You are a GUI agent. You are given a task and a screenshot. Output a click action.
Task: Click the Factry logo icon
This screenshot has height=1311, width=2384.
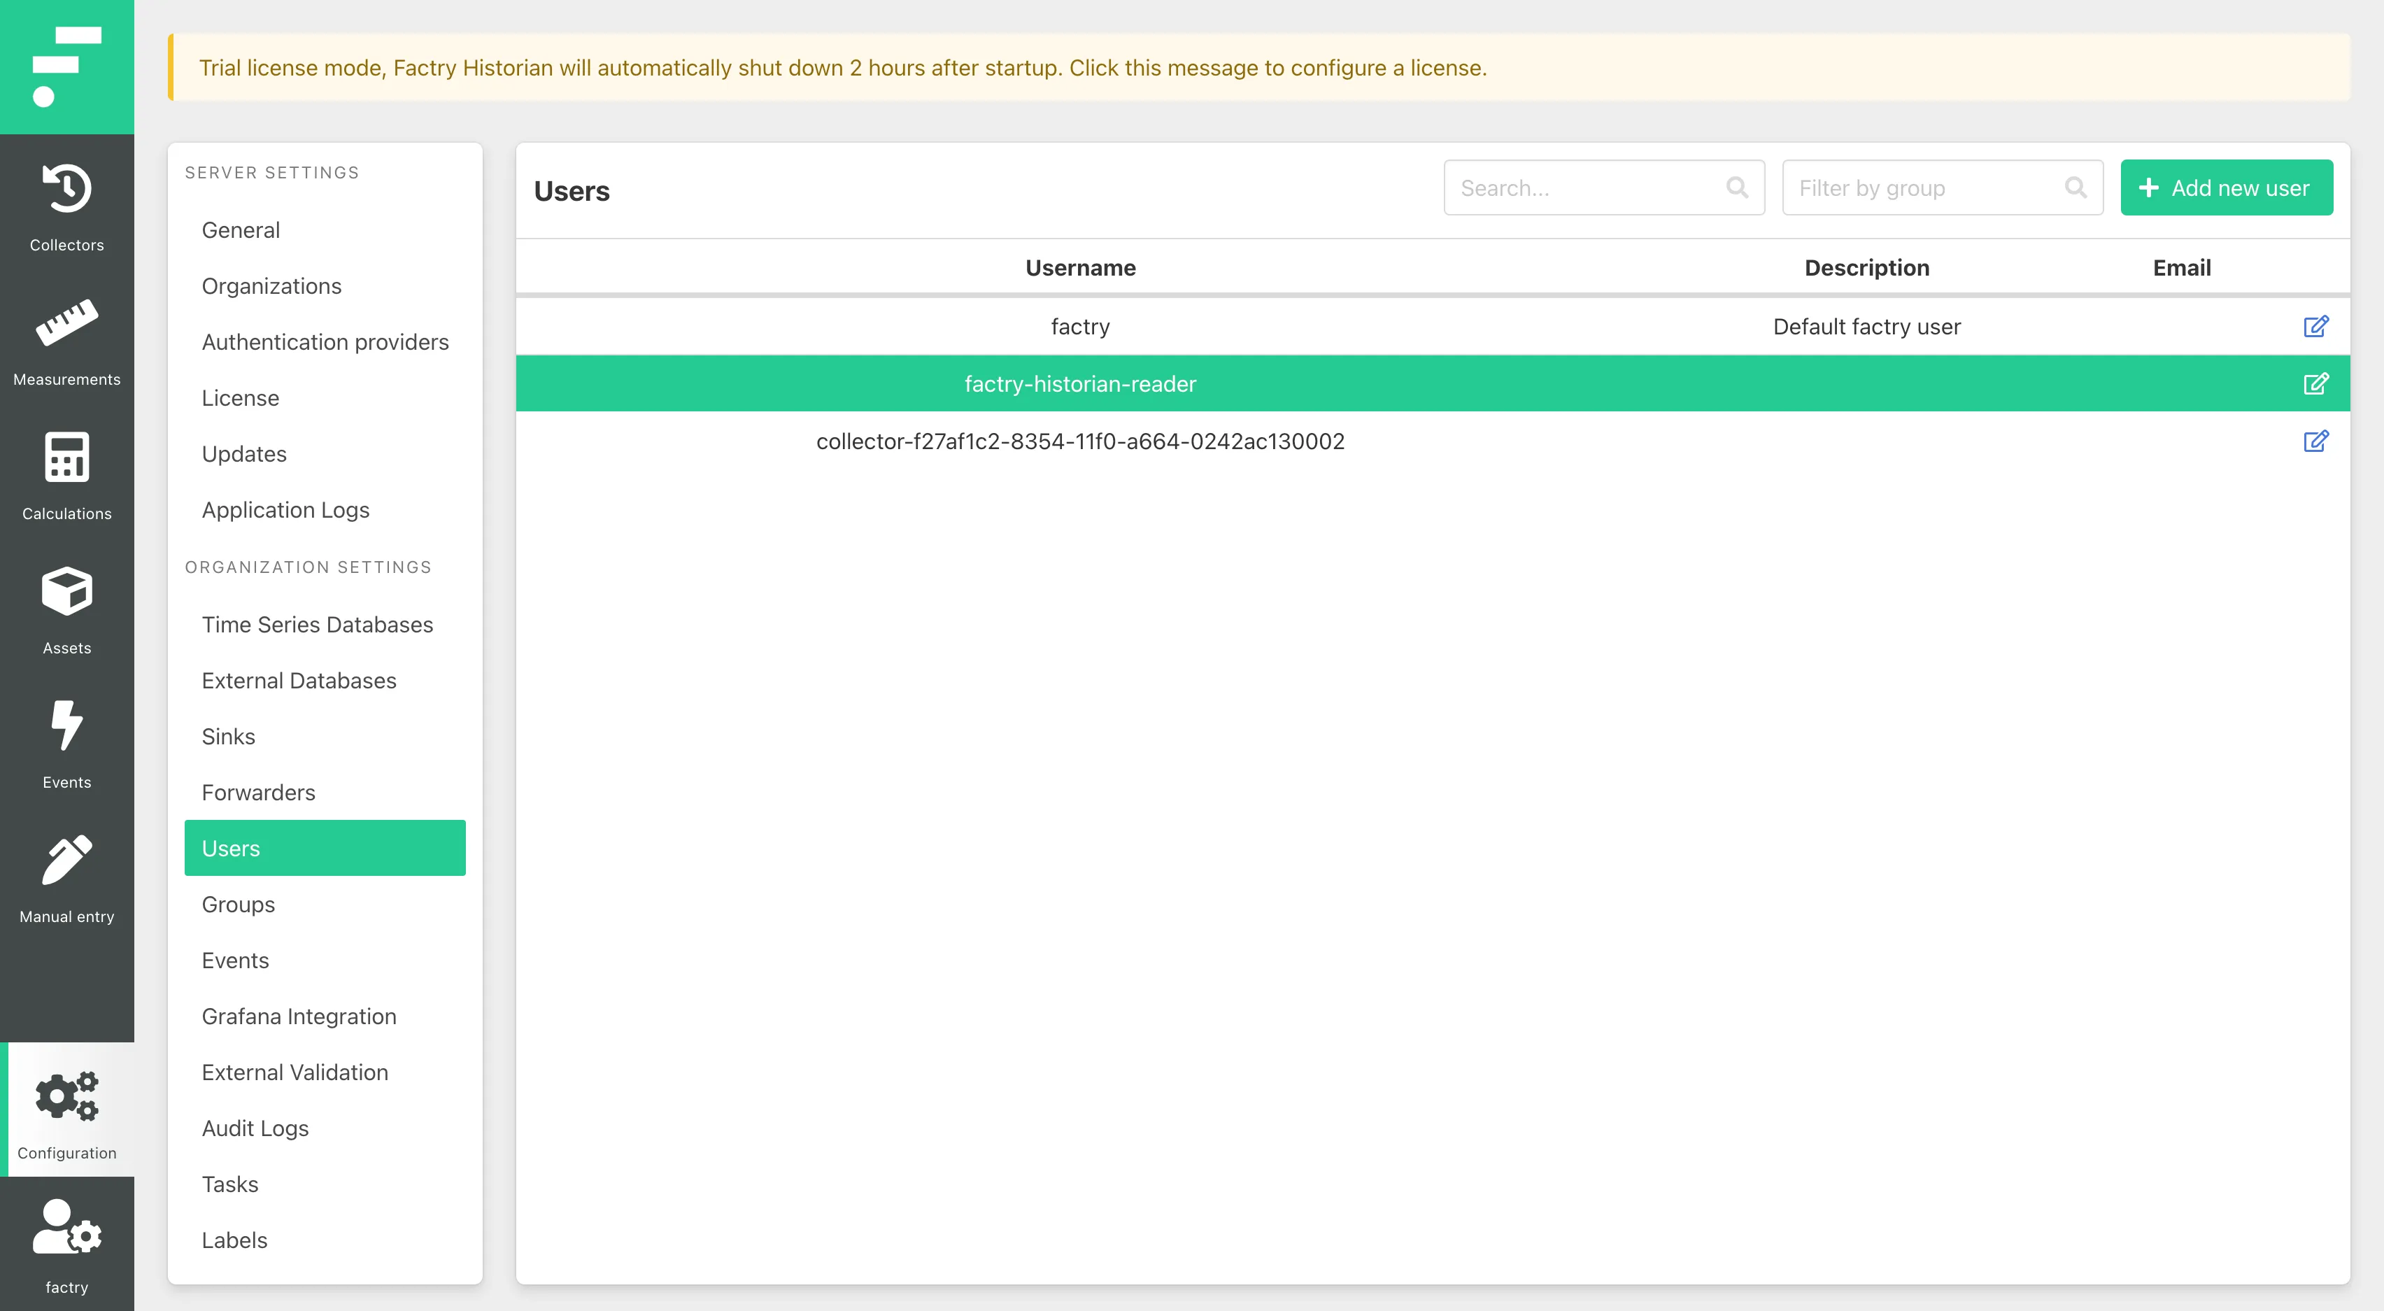click(x=66, y=66)
